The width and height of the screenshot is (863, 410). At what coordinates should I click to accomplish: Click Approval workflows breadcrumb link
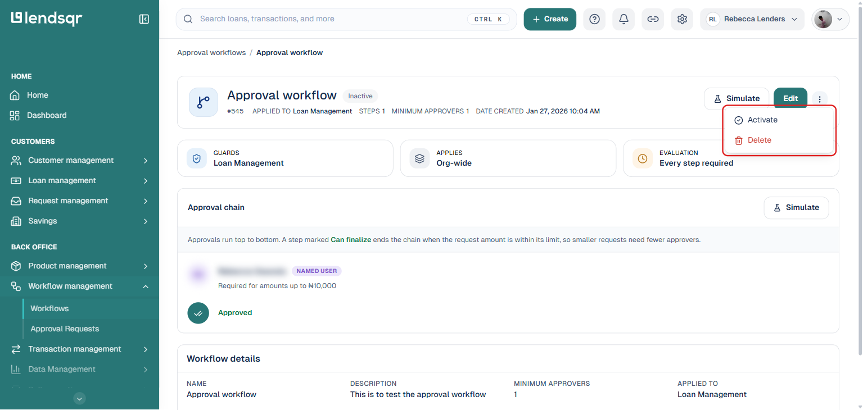(211, 52)
